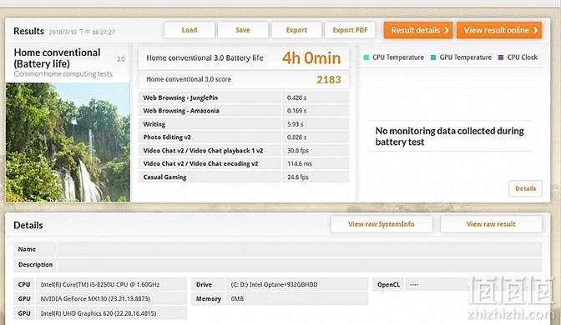The height and width of the screenshot is (325, 561).
Task: Click the Description input field
Action: click(300, 265)
